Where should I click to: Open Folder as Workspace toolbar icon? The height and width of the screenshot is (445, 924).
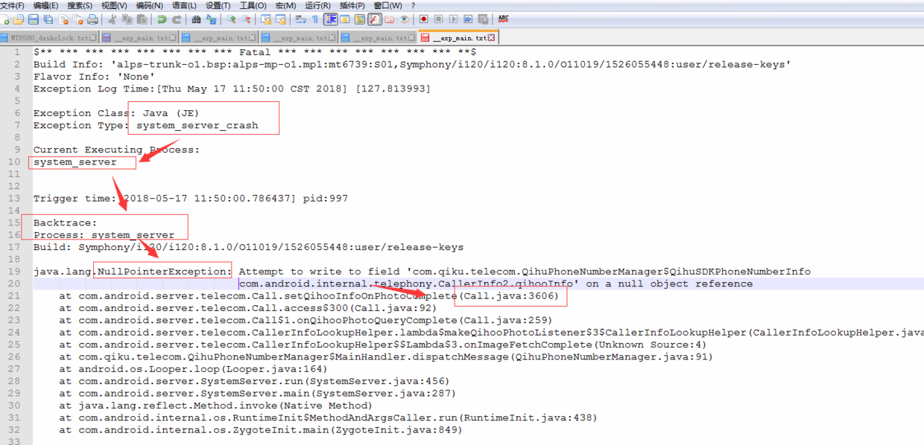pos(389,19)
